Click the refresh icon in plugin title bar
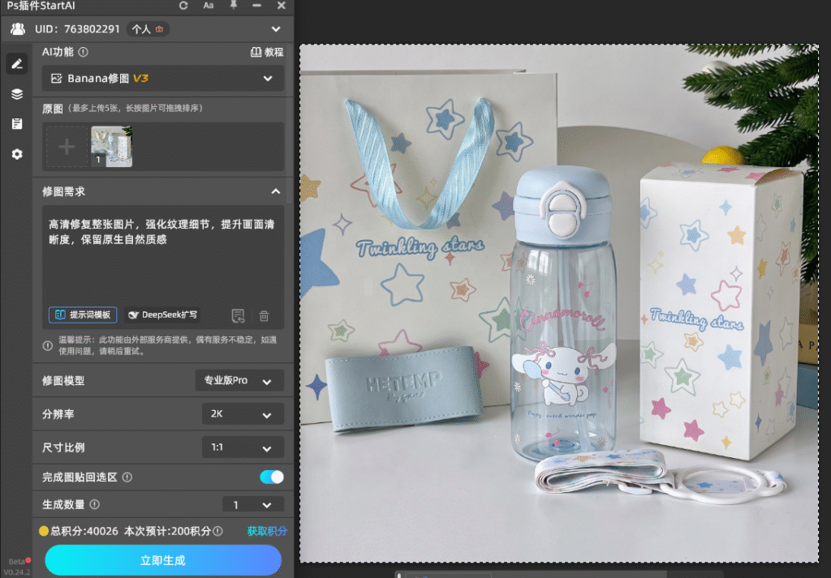The height and width of the screenshot is (578, 831). 183,6
